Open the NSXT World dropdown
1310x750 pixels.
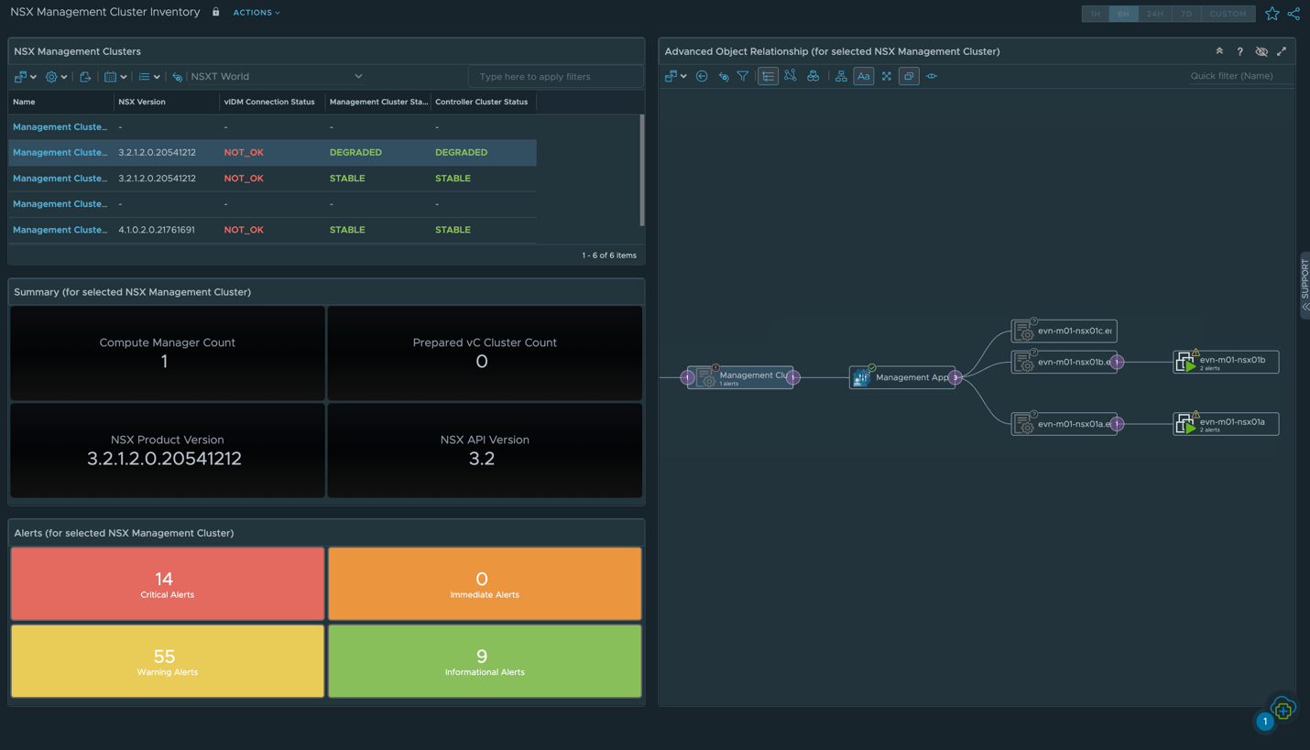(276, 77)
